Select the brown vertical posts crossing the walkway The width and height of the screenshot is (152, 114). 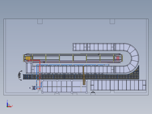84,75
